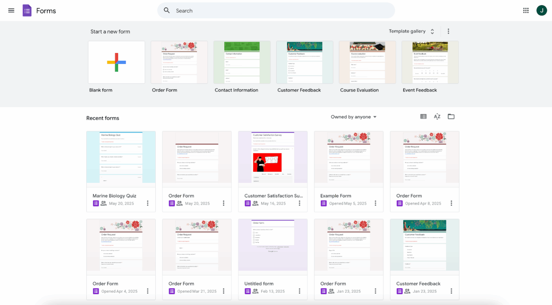Open the Google apps grid launcher
This screenshot has height=305, width=552.
point(526,10)
